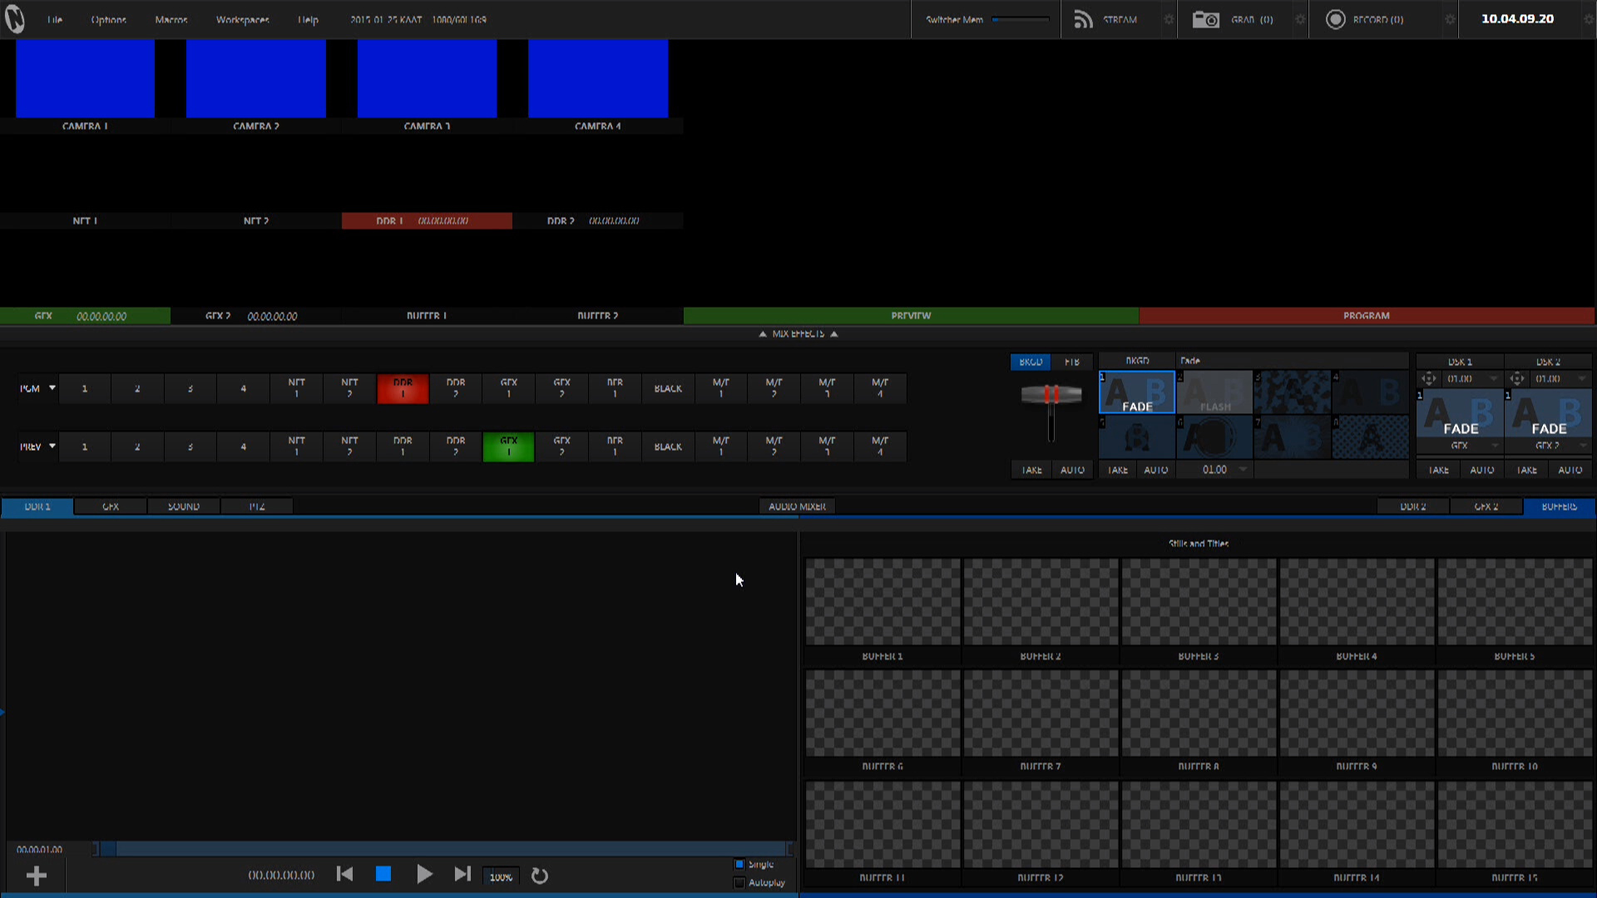Skip to the next clip
The image size is (1597, 898).
pos(462,874)
